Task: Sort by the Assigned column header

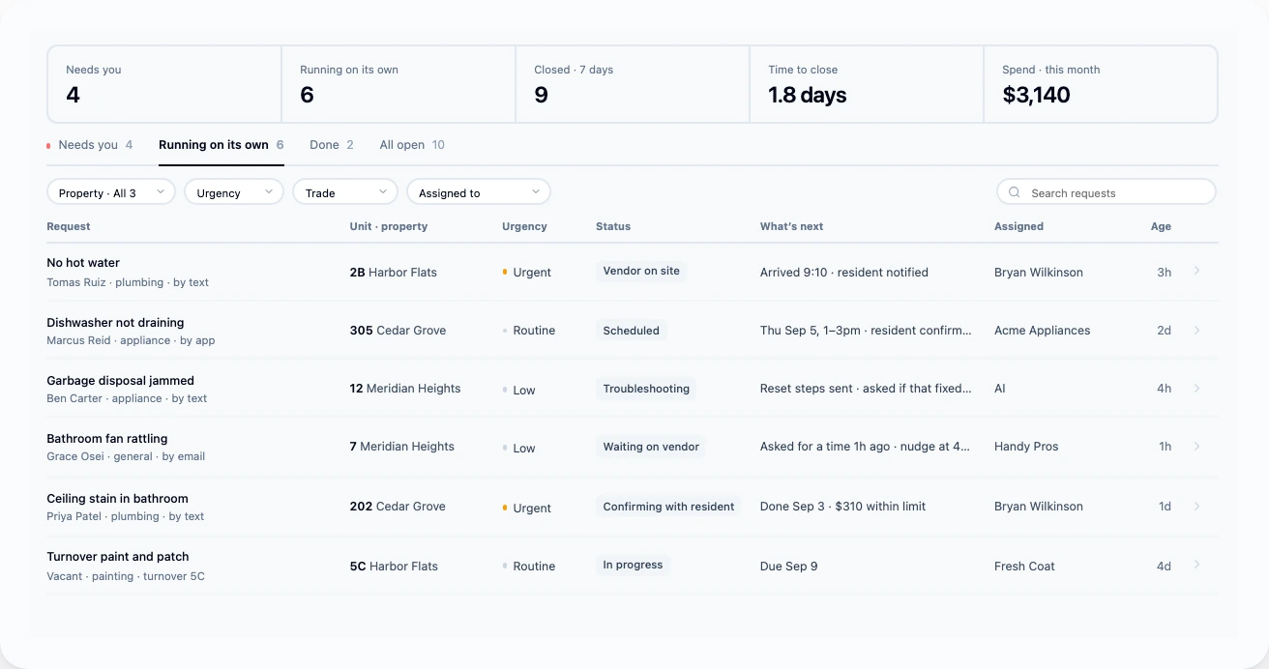Action: tap(1018, 226)
